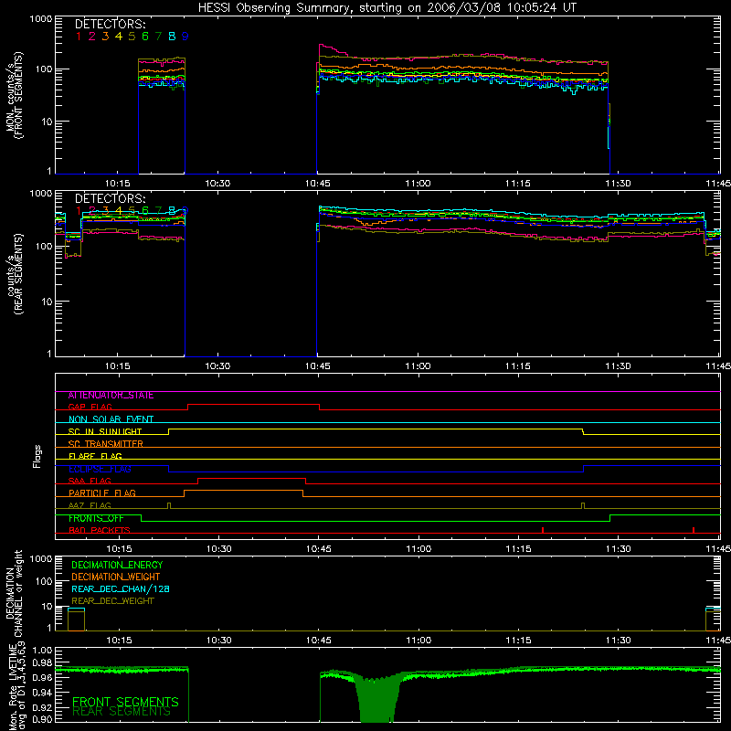Viewport: 731px width, 731px height.
Task: Click the 0.96 livetime axis value
Action: (x=43, y=678)
